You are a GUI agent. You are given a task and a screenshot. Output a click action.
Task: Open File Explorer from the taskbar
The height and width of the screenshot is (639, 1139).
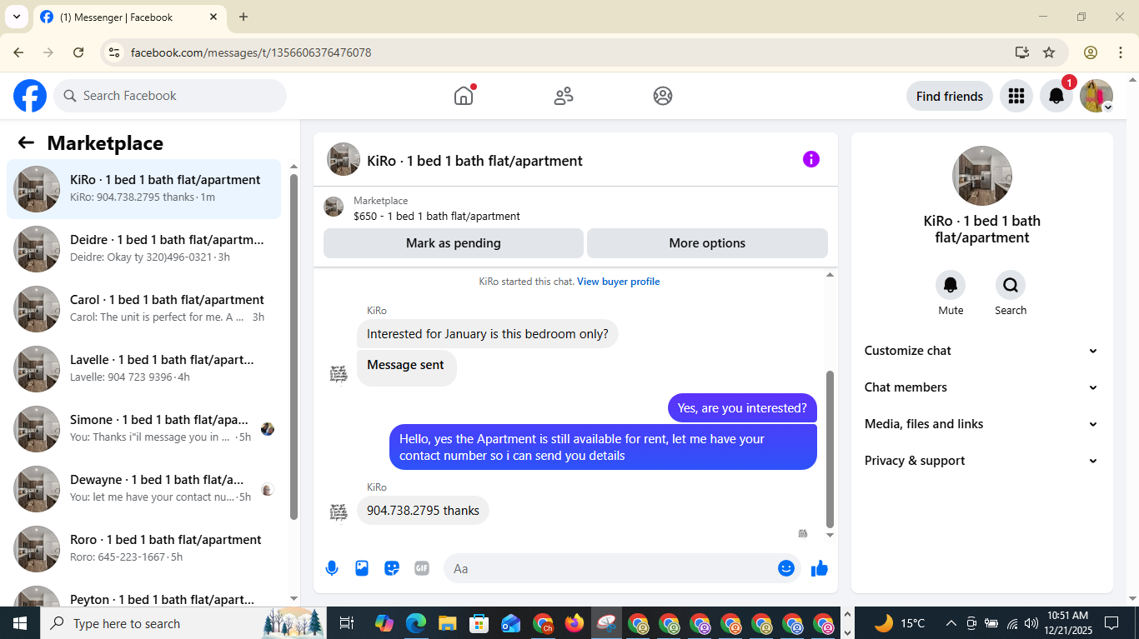tap(448, 623)
